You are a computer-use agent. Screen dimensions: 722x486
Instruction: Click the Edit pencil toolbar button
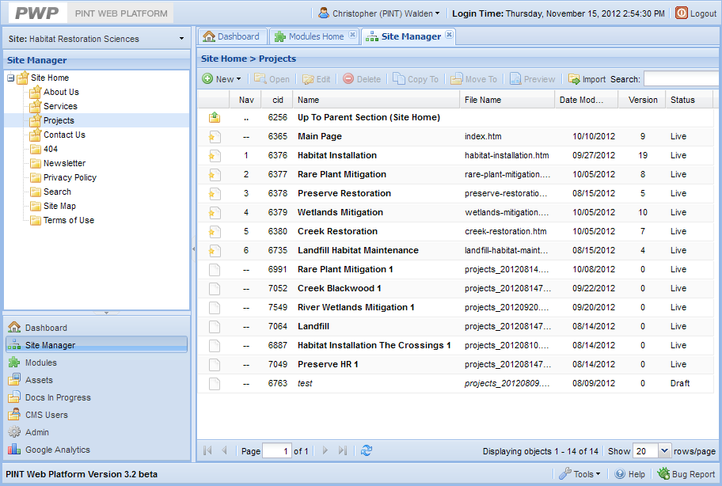tap(317, 78)
